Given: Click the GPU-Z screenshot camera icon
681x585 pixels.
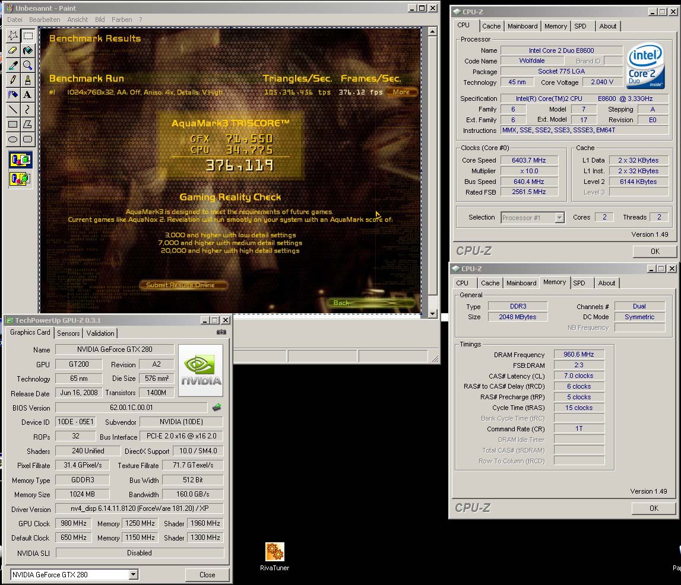Looking at the screenshot, I should [x=221, y=332].
